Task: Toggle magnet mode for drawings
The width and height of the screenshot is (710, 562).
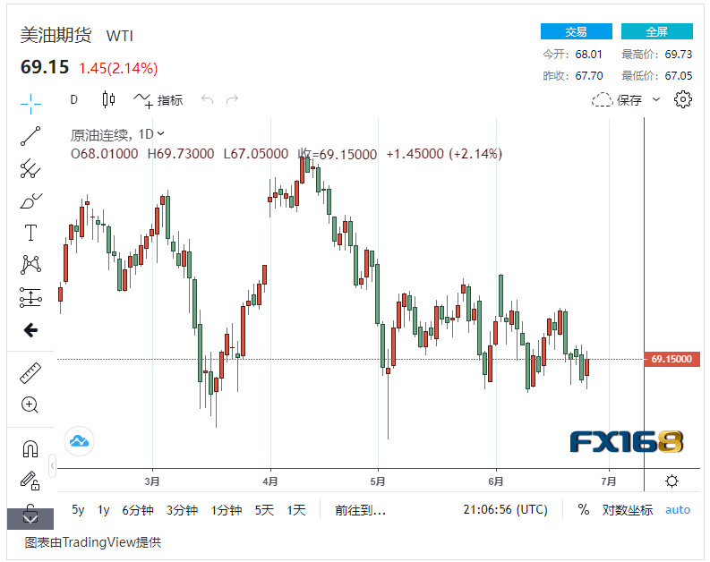Action: 30,448
